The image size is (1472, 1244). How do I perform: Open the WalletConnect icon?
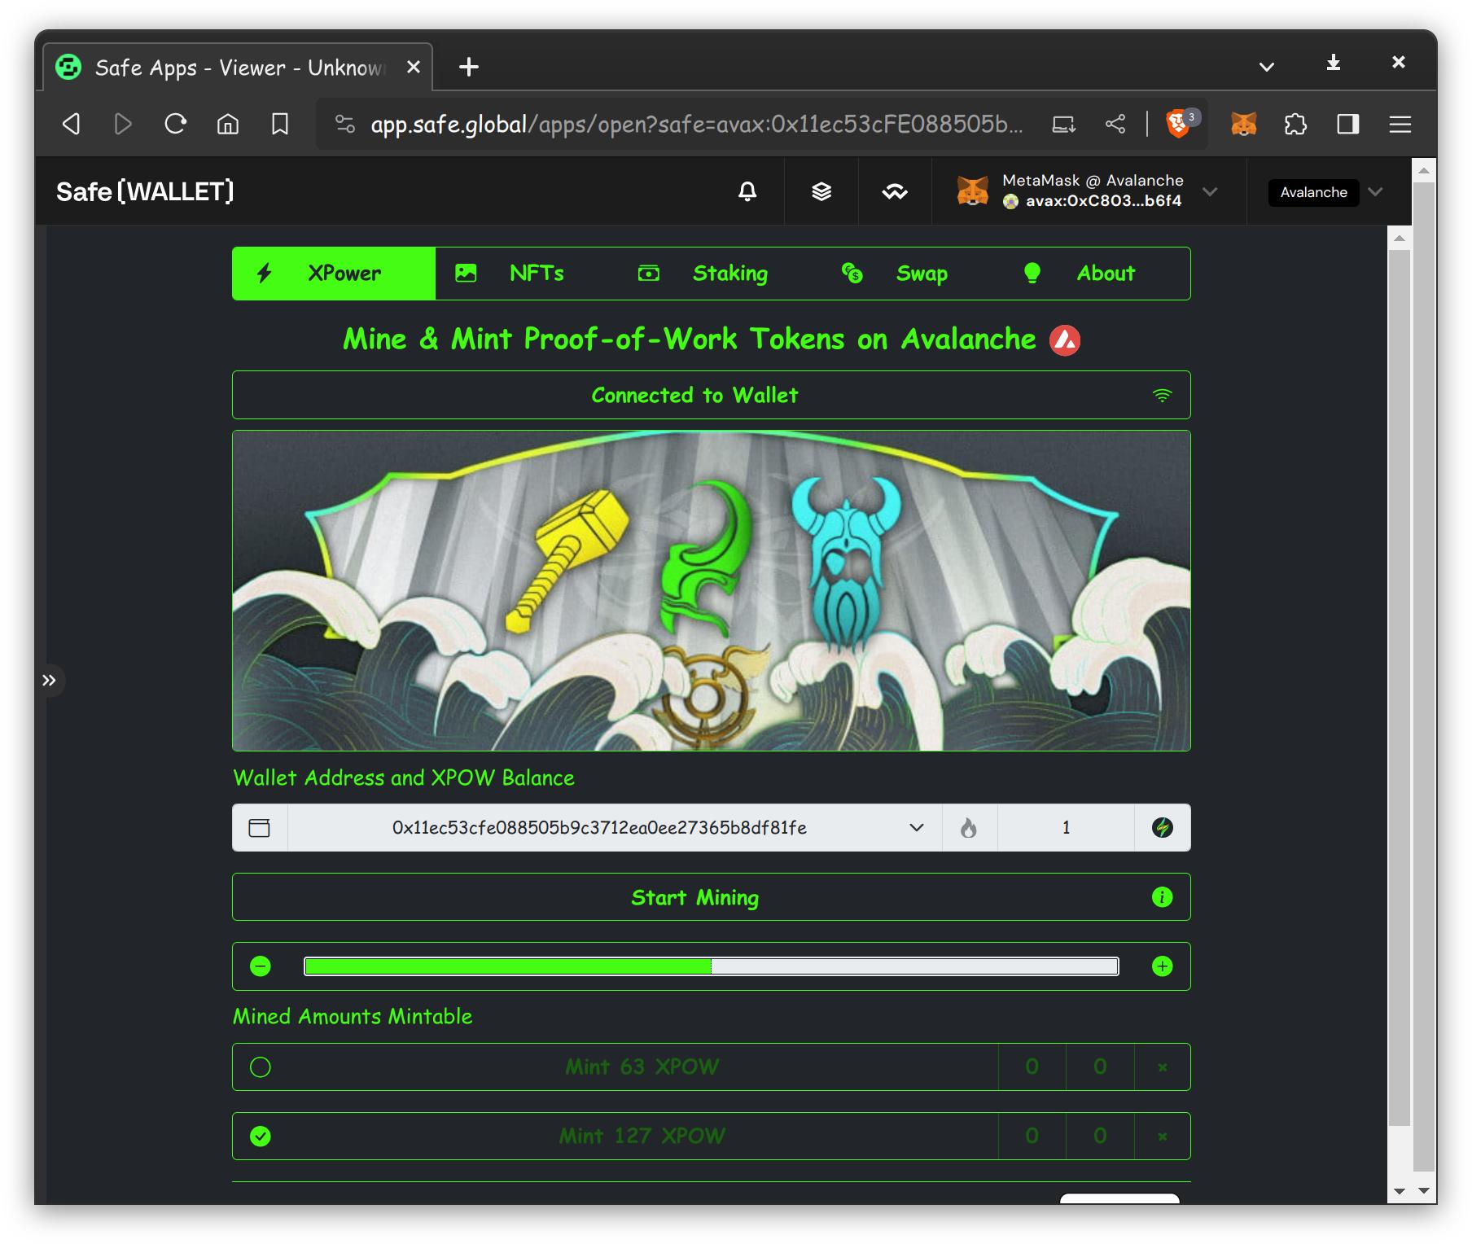[895, 191]
